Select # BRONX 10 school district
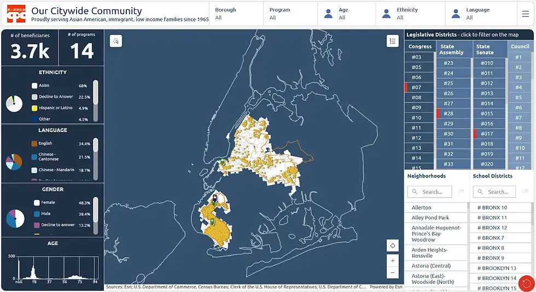 click(x=500, y=207)
